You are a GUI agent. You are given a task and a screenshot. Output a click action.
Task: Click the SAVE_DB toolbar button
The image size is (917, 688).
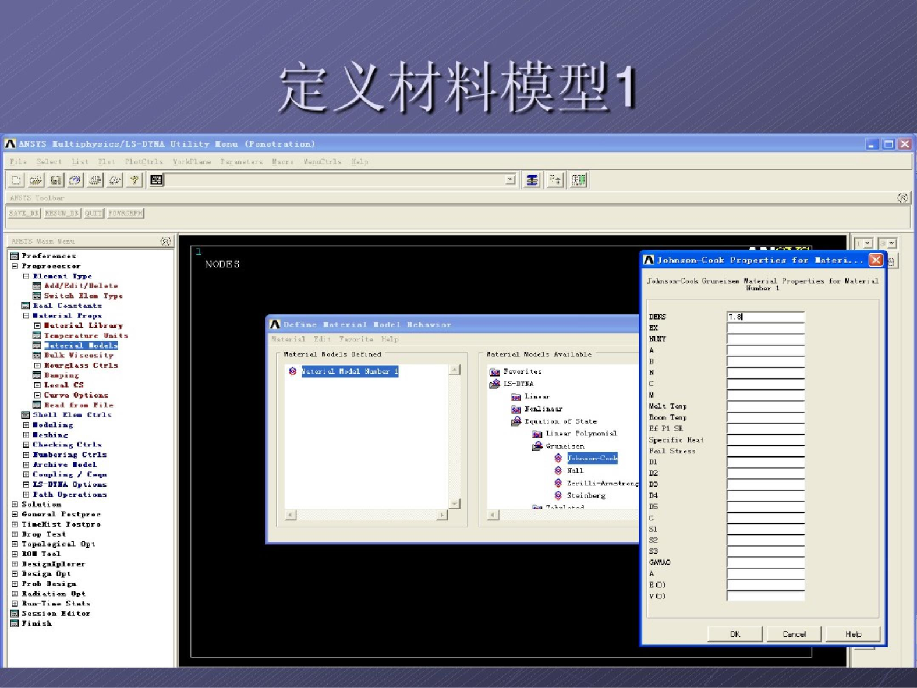point(24,214)
